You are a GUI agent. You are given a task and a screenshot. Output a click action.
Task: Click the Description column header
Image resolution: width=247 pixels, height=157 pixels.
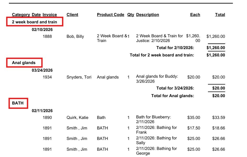coord(147,15)
